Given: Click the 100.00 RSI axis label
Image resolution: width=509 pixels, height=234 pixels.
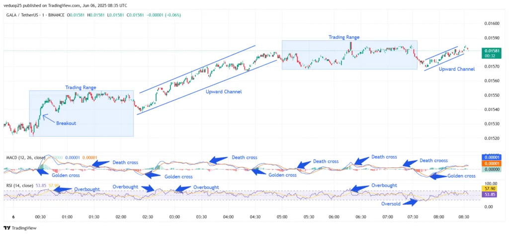Looking at the screenshot, I should [490, 183].
